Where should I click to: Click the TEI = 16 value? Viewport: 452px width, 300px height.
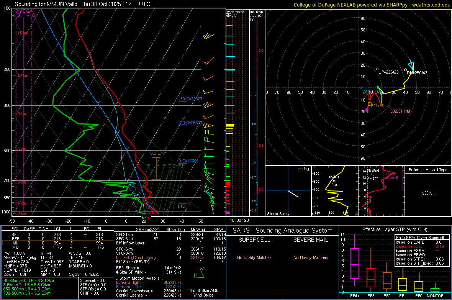click(x=76, y=257)
